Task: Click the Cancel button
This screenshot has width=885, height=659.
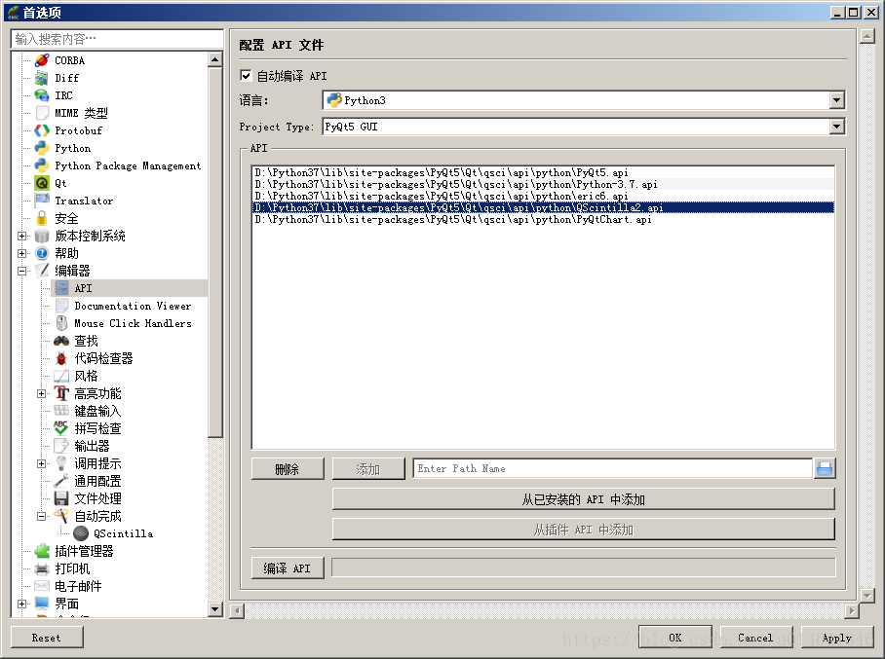Action: (x=755, y=638)
